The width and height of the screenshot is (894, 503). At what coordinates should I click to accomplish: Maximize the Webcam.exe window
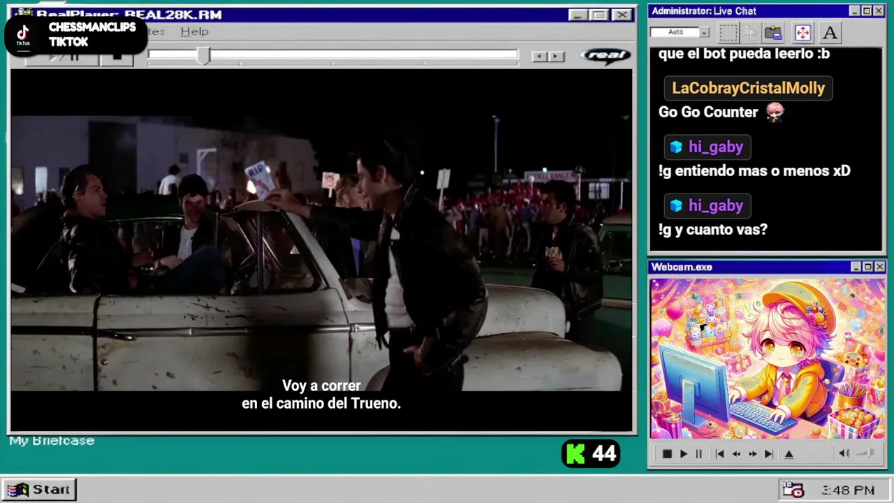point(868,267)
